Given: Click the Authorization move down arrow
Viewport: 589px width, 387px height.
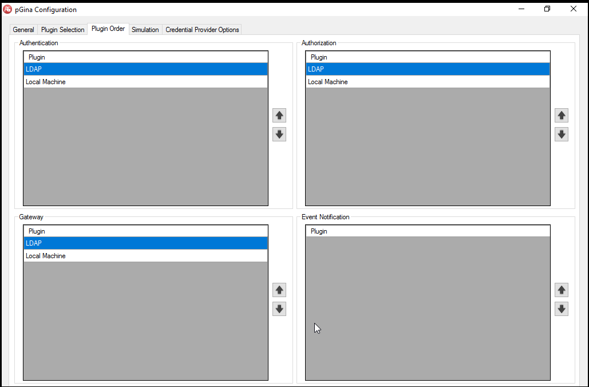Looking at the screenshot, I should (x=561, y=134).
